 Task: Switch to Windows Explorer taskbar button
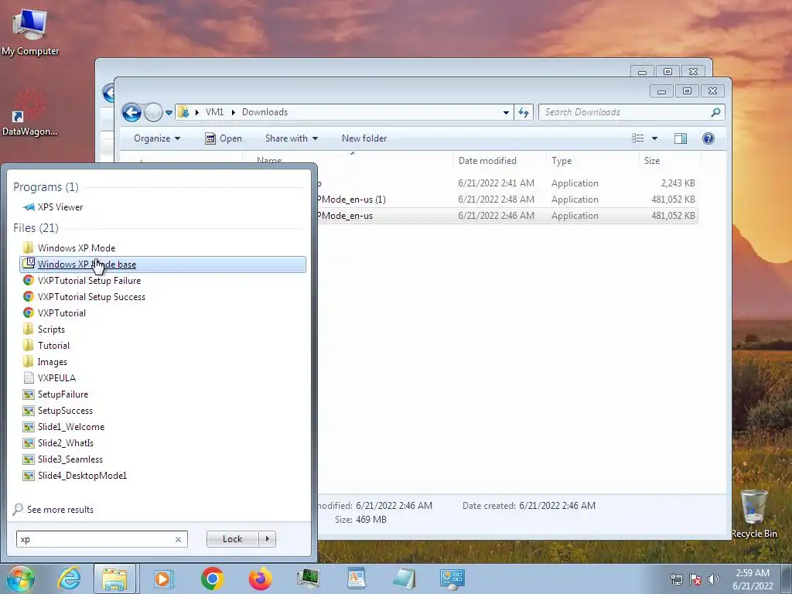coord(114,579)
